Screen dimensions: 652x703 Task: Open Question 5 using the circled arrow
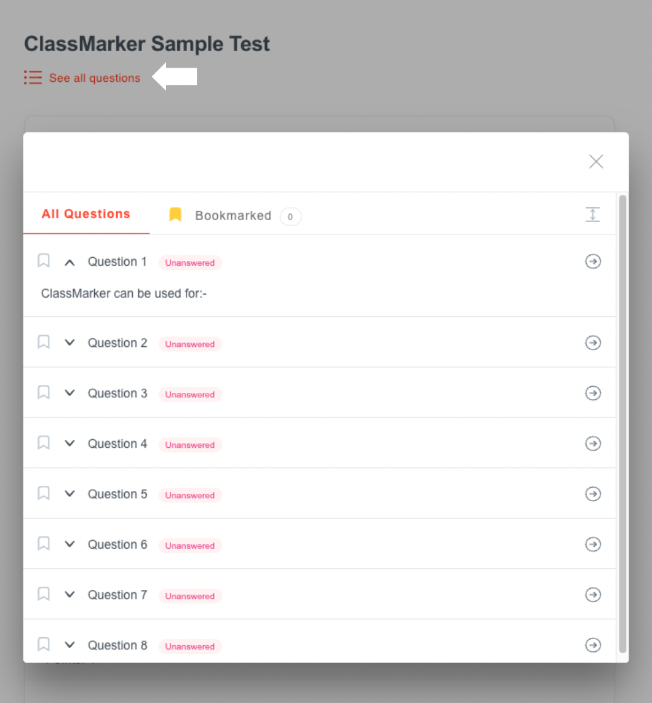pyautogui.click(x=592, y=494)
